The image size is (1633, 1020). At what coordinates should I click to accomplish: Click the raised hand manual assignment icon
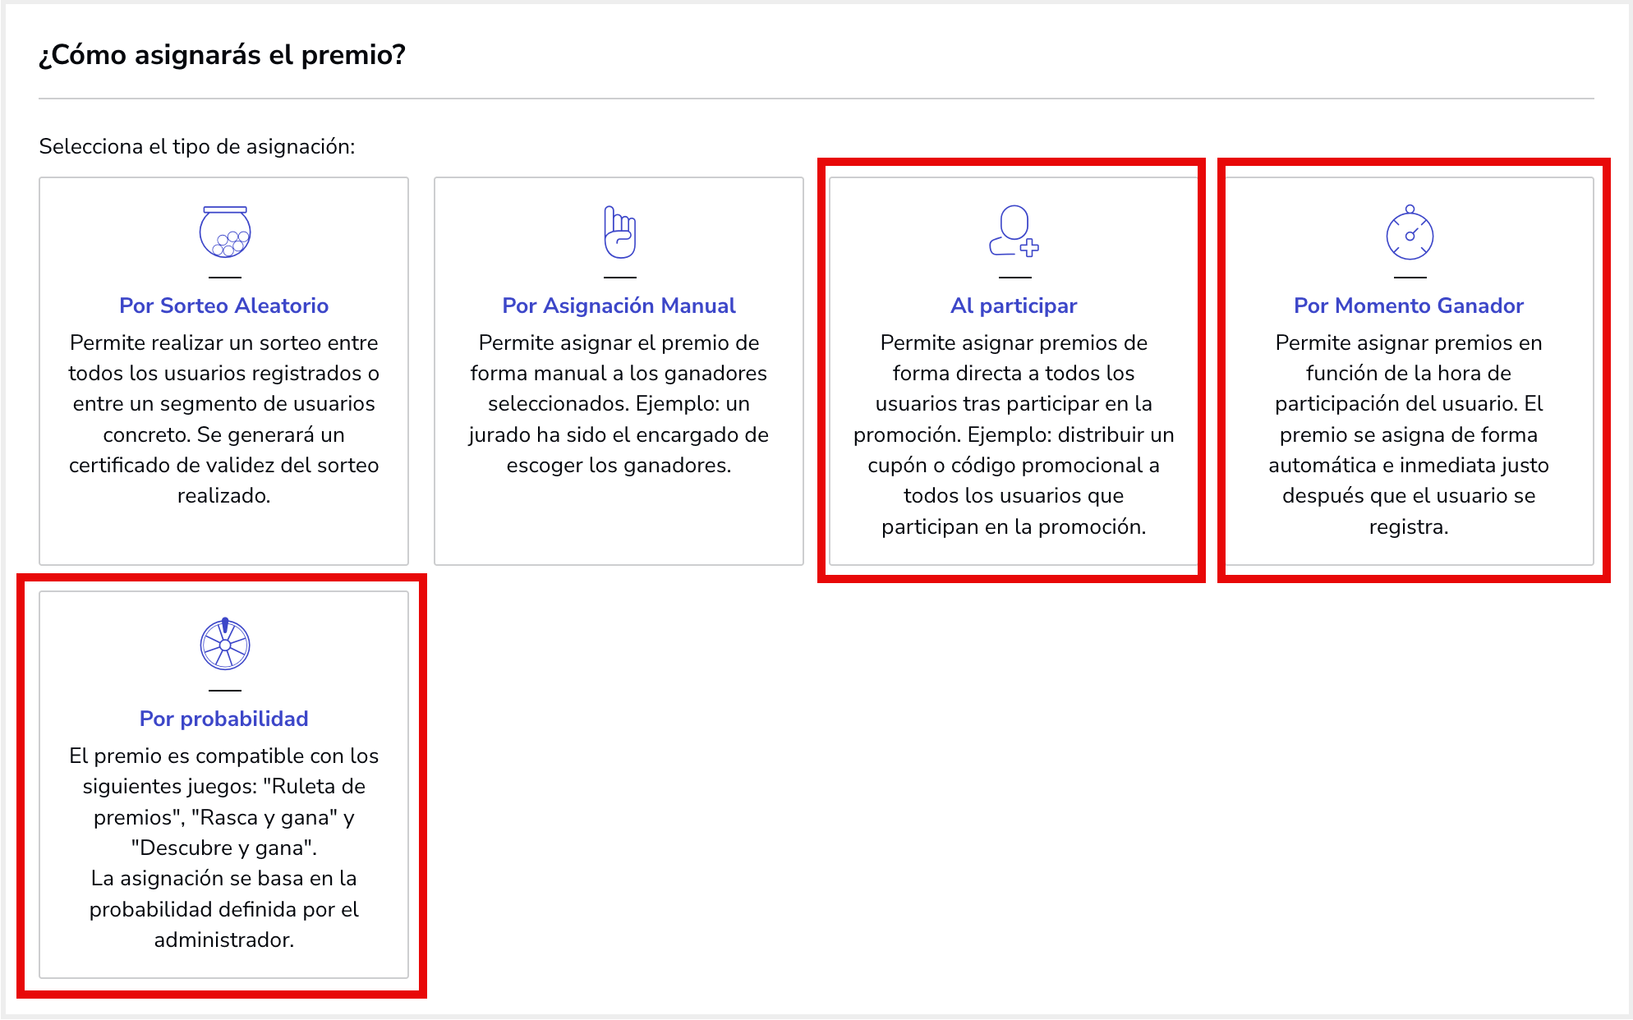[619, 232]
